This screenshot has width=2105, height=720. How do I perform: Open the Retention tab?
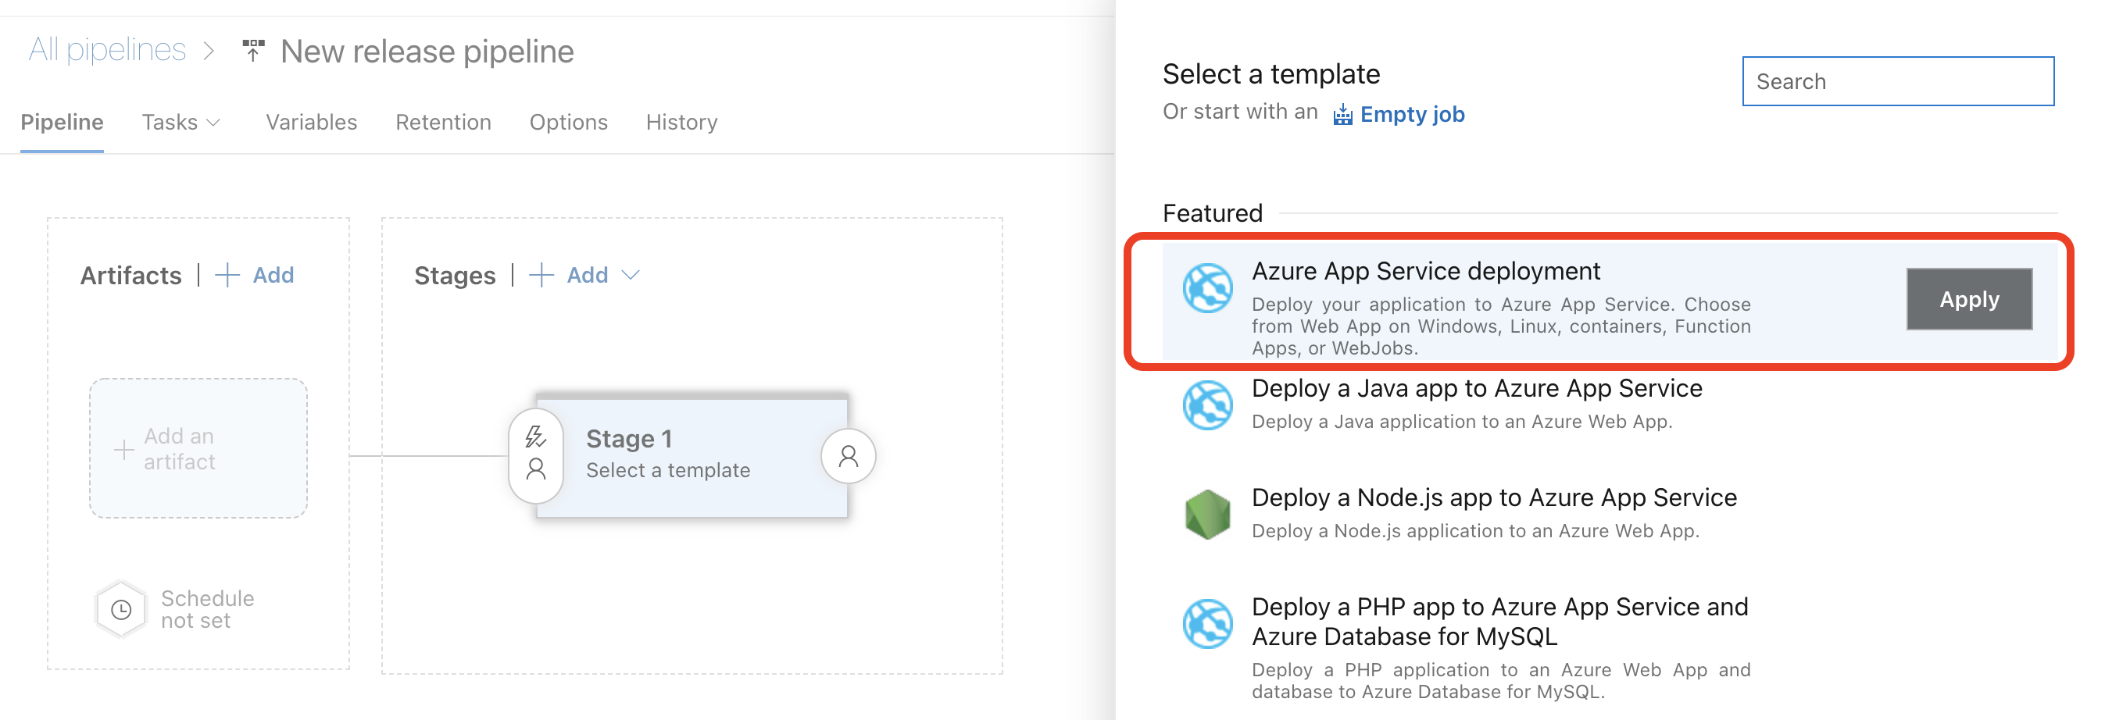(443, 123)
